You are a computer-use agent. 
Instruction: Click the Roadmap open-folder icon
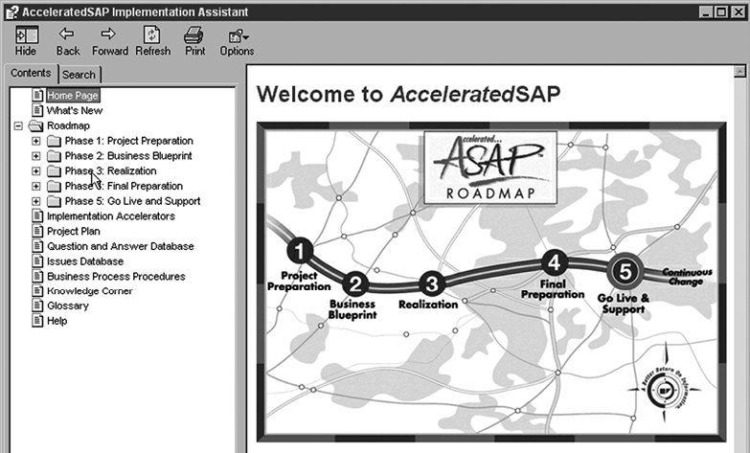35,125
